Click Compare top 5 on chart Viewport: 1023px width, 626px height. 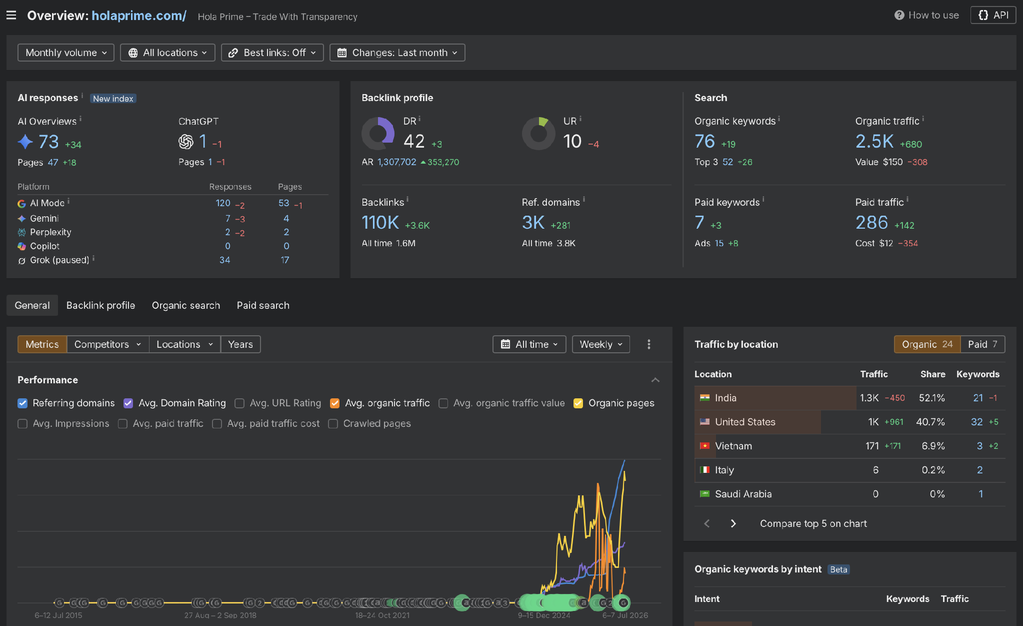pos(813,523)
